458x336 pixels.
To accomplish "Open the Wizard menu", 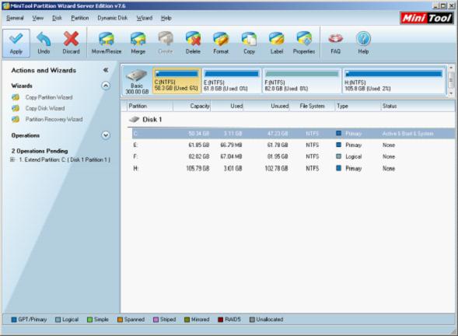I will 145,18.
